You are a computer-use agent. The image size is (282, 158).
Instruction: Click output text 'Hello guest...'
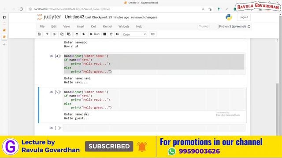click(x=76, y=118)
